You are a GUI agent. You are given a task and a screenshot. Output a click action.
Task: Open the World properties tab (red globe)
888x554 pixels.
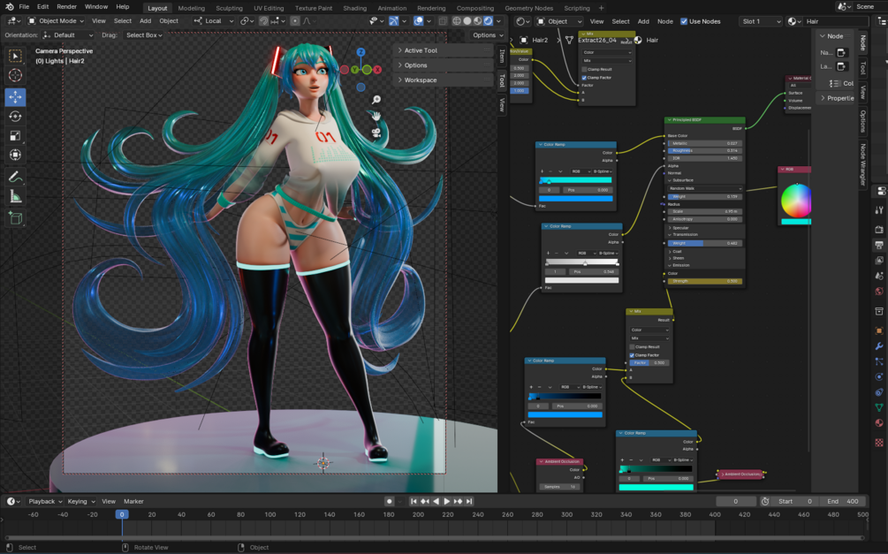click(879, 292)
